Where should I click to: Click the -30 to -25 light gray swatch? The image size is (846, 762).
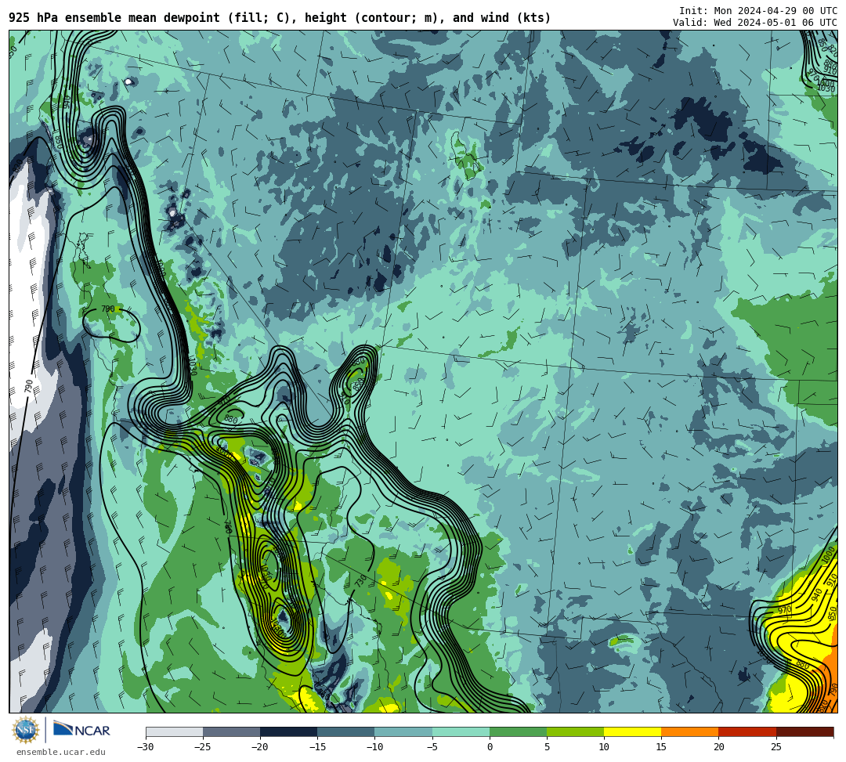point(174,731)
